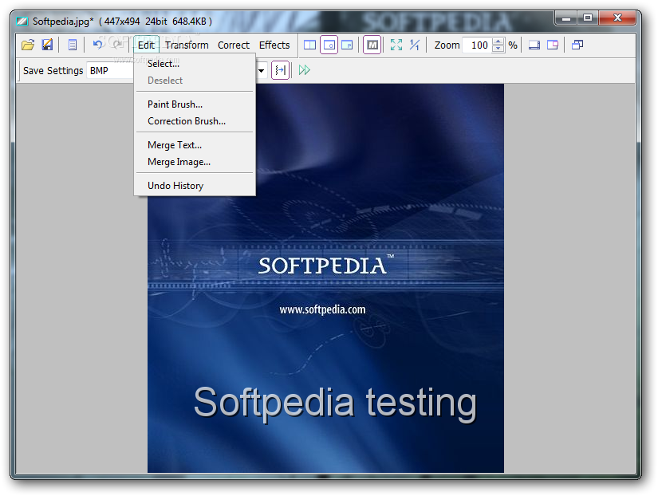Open Undo History from the Edit menu
This screenshot has height=496, width=658.
click(x=195, y=186)
